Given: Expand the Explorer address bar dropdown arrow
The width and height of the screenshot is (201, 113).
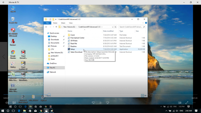Looking at the screenshot, I should (113, 27).
